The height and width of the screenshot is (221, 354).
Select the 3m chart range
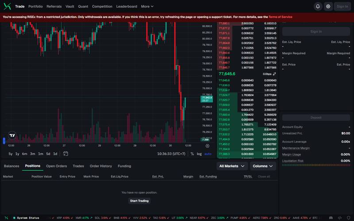[32, 154]
